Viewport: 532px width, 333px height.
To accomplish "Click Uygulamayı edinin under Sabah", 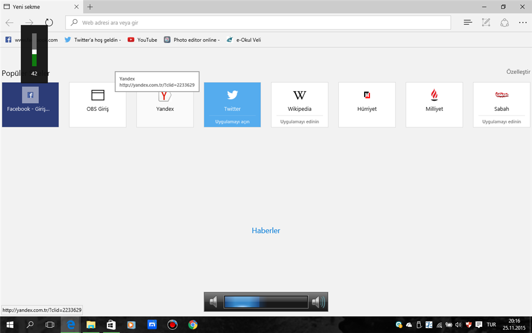I will pos(501,122).
